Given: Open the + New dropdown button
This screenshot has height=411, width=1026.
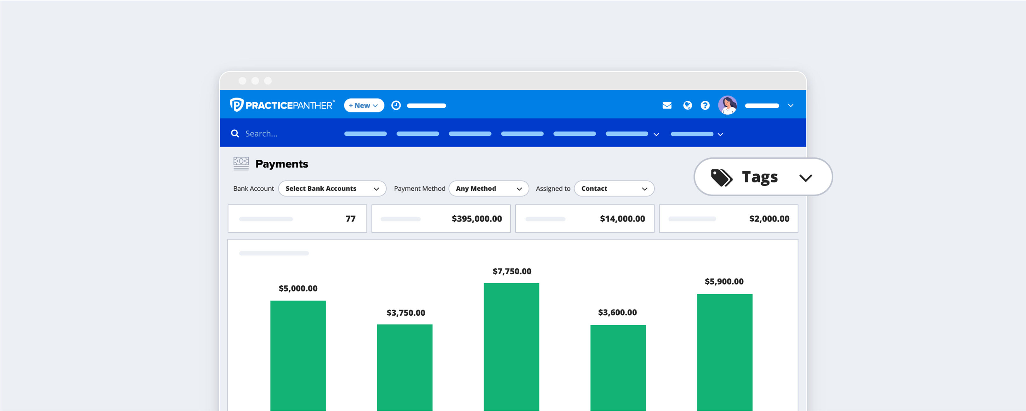Looking at the screenshot, I should [364, 106].
